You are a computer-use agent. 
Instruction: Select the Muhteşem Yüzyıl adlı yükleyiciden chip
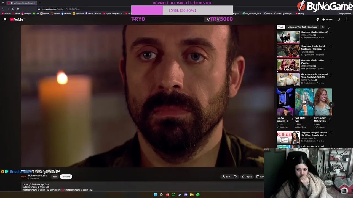(302, 27)
